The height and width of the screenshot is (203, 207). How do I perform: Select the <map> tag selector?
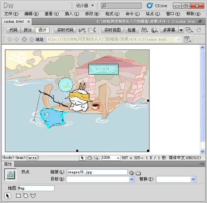(20, 157)
